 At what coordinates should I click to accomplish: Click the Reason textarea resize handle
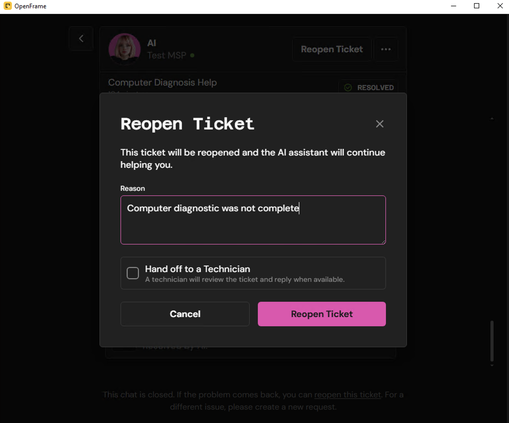click(x=383, y=242)
